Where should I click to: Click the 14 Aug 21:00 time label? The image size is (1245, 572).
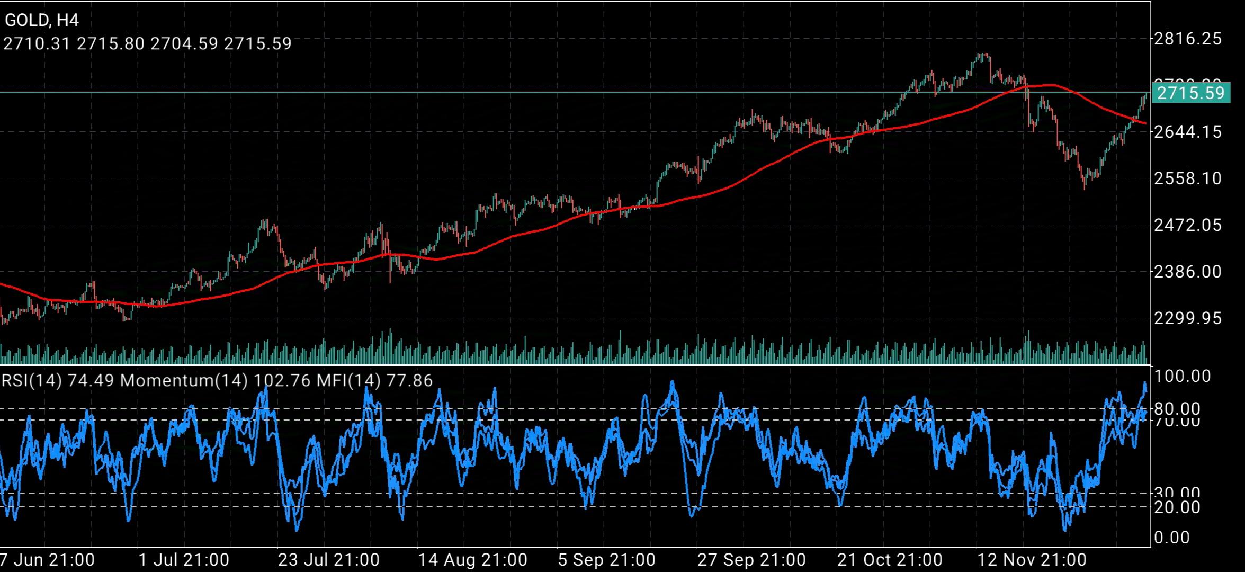[472, 559]
